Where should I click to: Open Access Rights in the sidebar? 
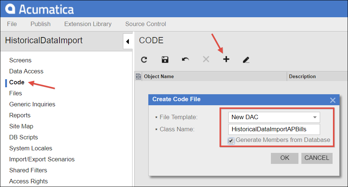[x=28, y=181]
